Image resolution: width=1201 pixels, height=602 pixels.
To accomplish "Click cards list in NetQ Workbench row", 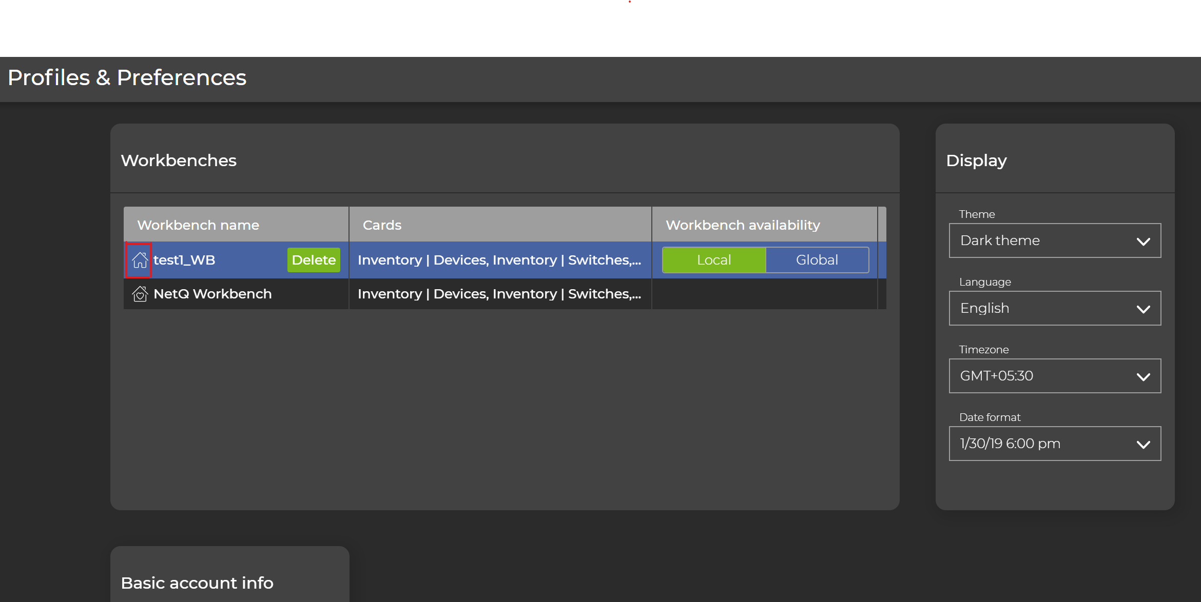I will (x=499, y=294).
